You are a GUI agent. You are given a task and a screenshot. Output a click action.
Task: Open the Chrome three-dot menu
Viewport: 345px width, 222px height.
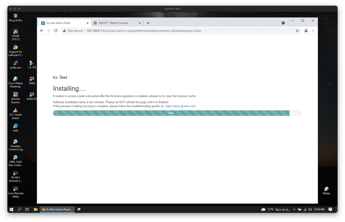coord(313,31)
